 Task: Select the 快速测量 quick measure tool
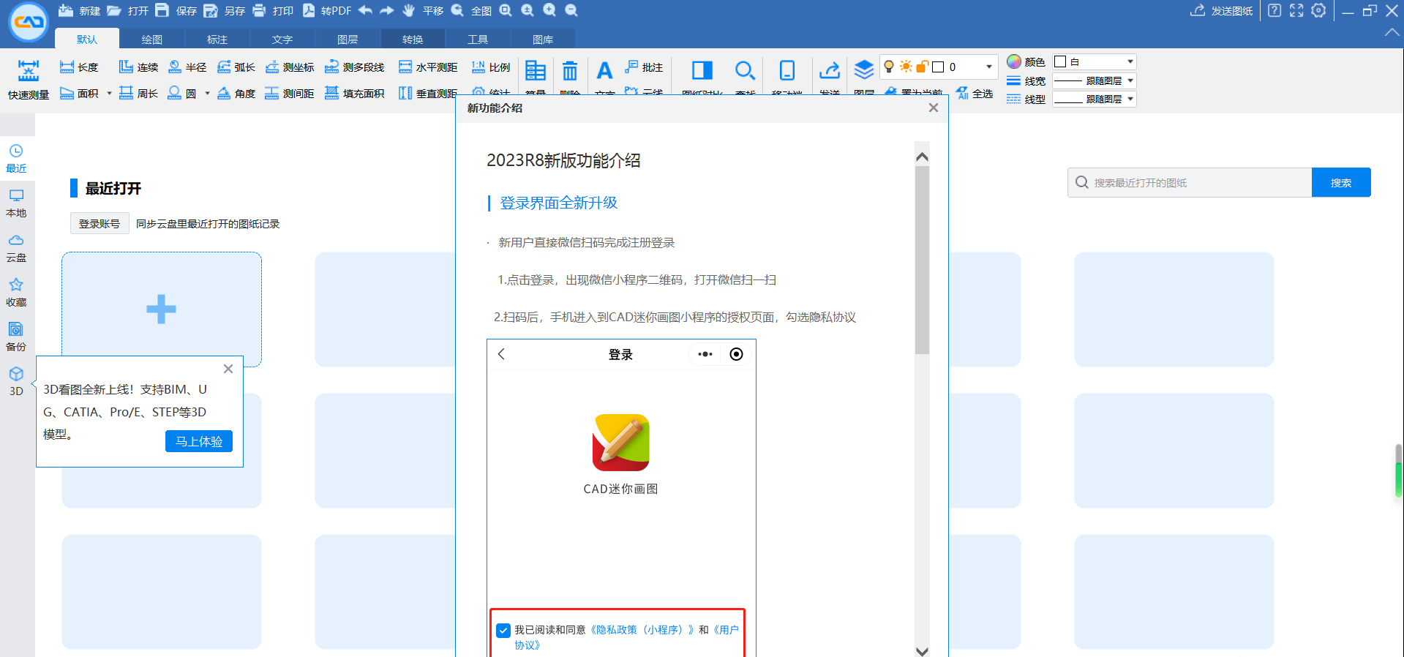click(28, 79)
